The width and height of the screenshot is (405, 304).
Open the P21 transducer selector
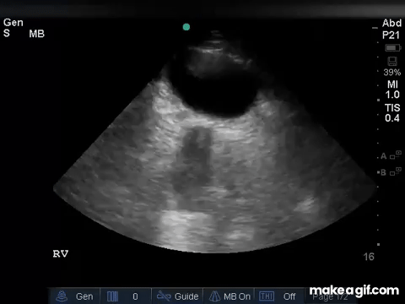pyautogui.click(x=391, y=35)
